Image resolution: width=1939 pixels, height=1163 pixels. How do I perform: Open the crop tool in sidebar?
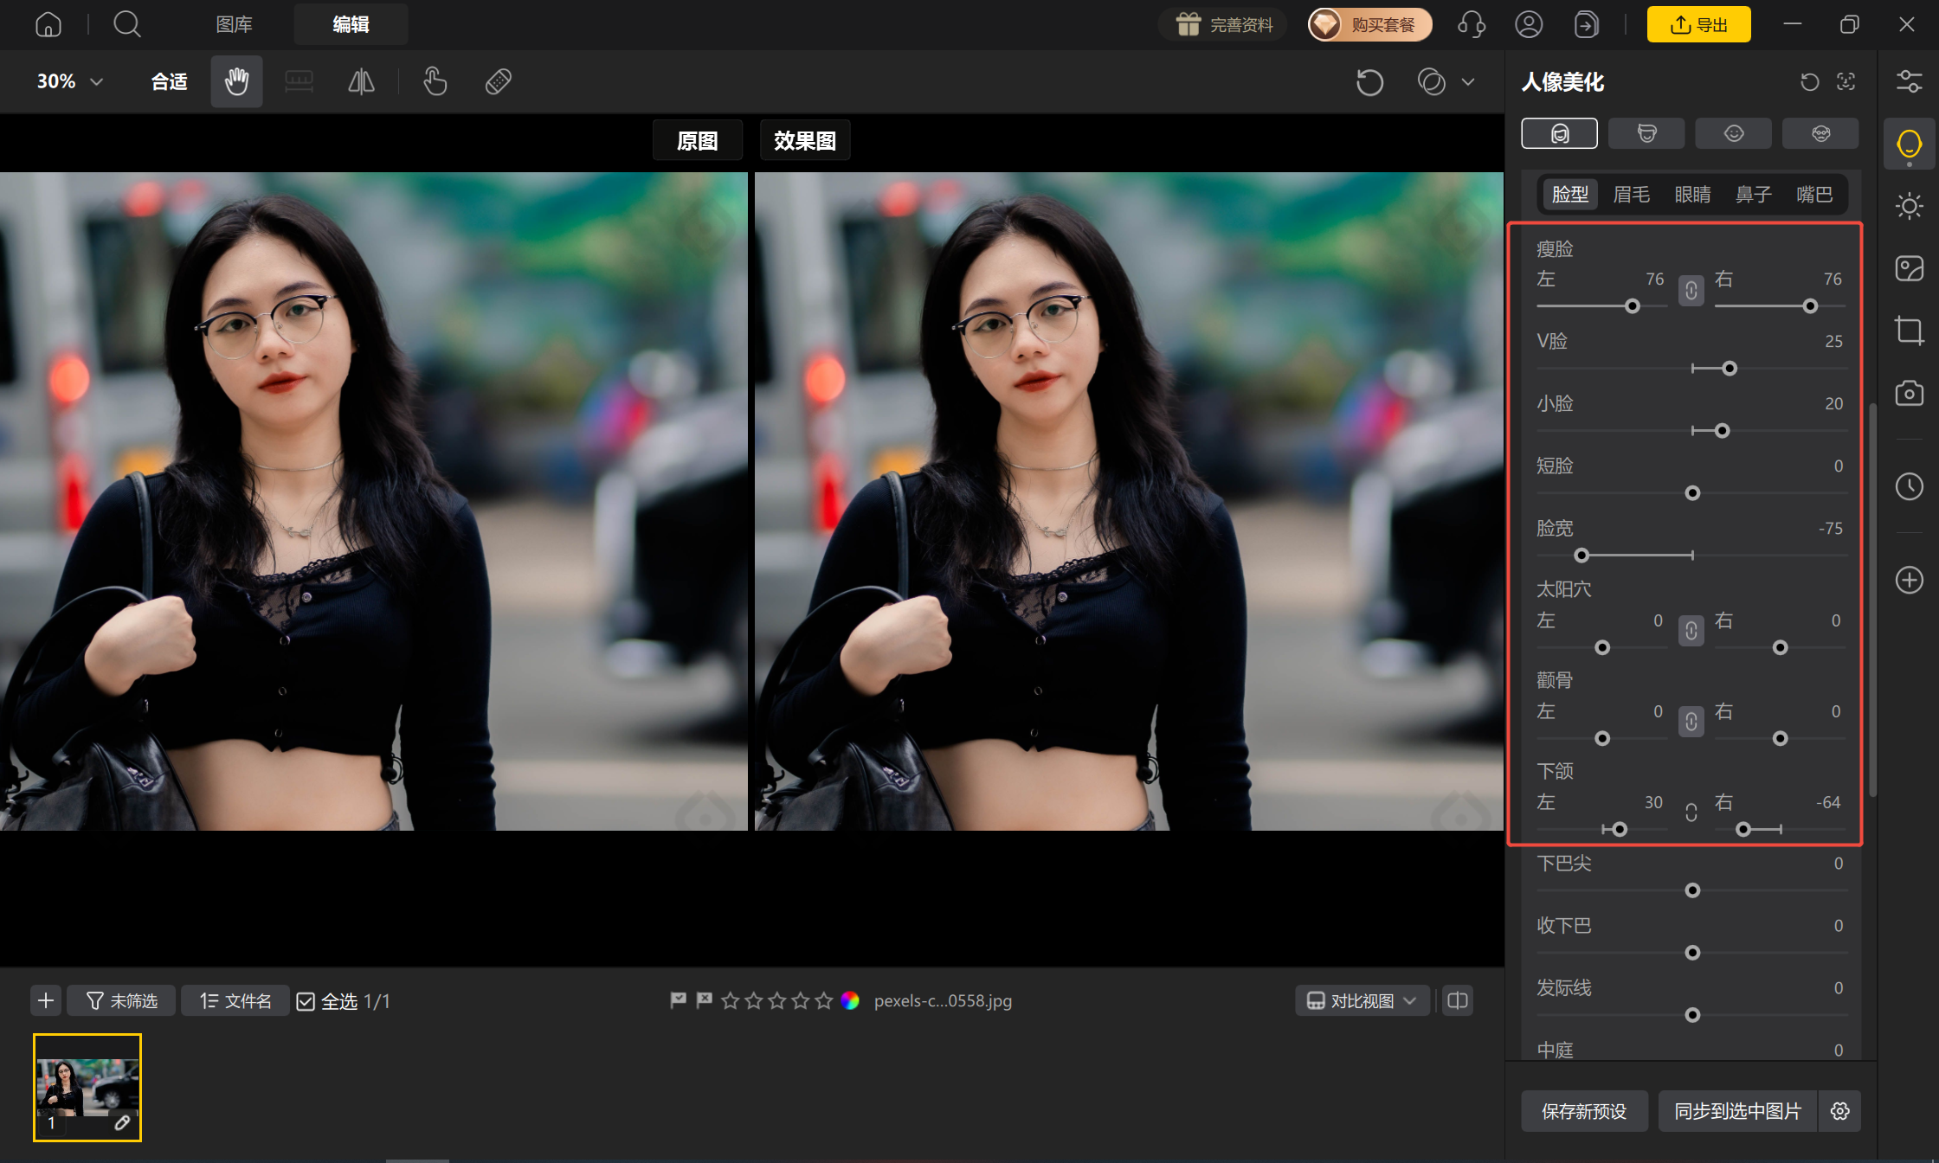click(1909, 331)
